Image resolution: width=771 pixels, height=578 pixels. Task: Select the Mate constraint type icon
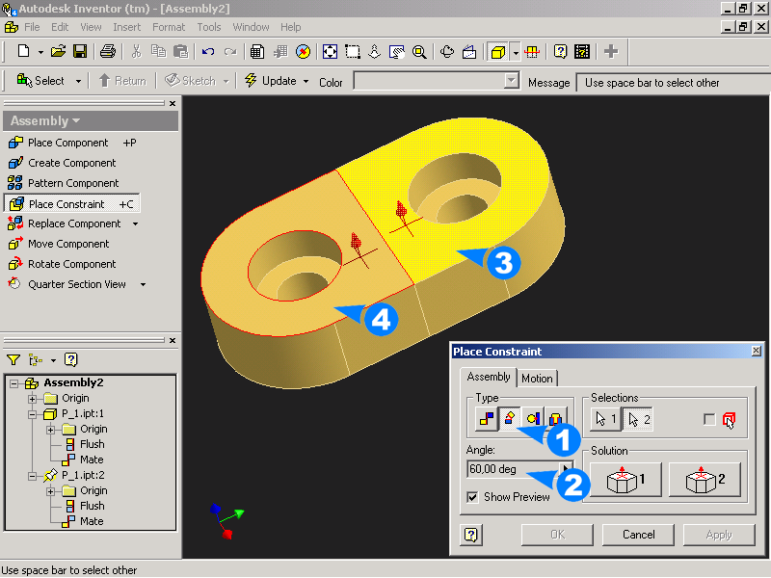pyautogui.click(x=486, y=419)
